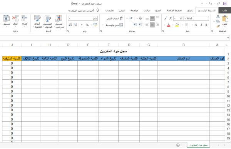Click the Text Direction paragraph icon
The image size is (231, 149).
click(x=131, y=18)
